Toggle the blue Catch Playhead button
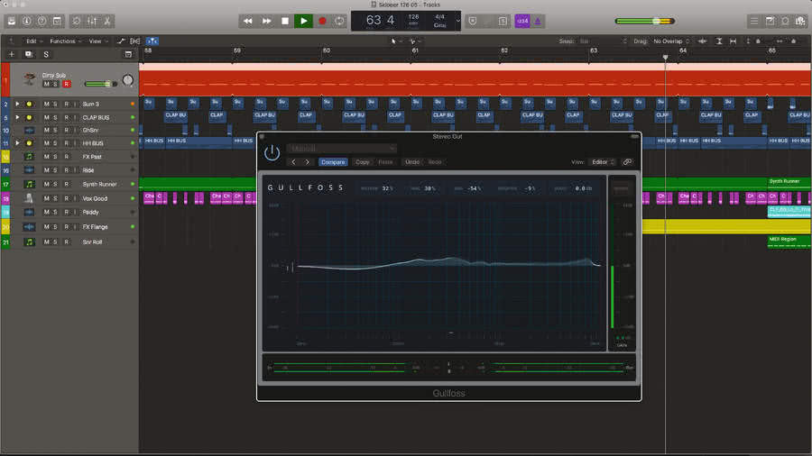The image size is (812, 456). click(x=152, y=41)
